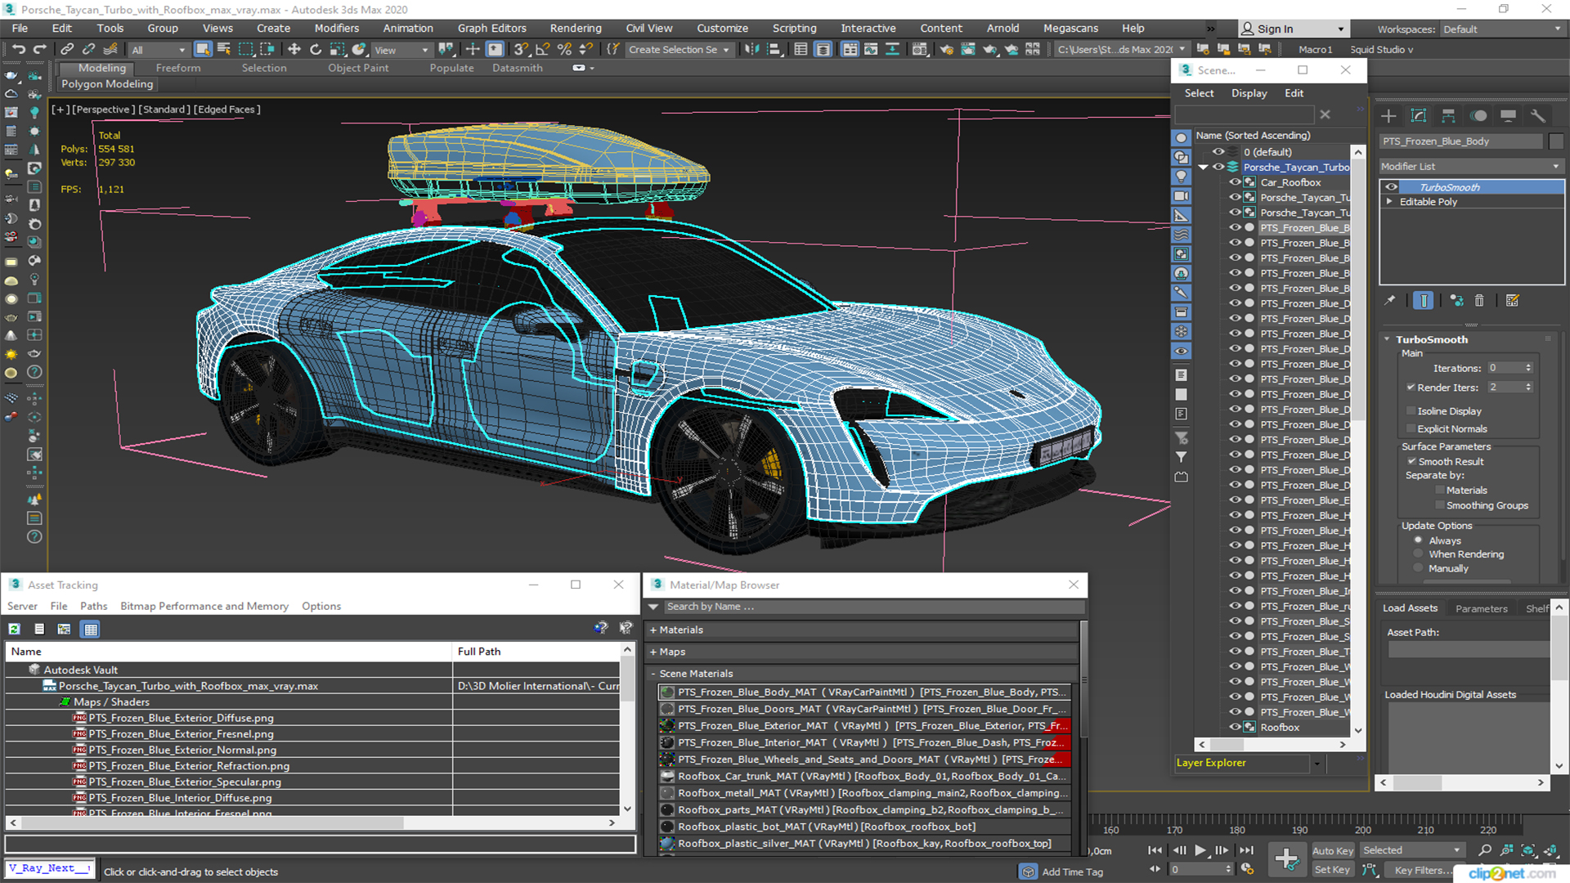Open Workspaces Default dropdown

1501,29
